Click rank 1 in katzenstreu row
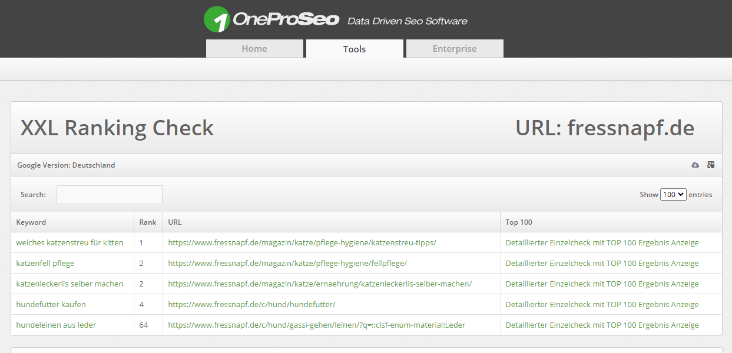 pos(141,242)
